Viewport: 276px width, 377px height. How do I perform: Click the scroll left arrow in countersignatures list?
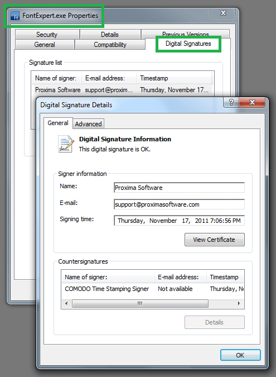66,303
